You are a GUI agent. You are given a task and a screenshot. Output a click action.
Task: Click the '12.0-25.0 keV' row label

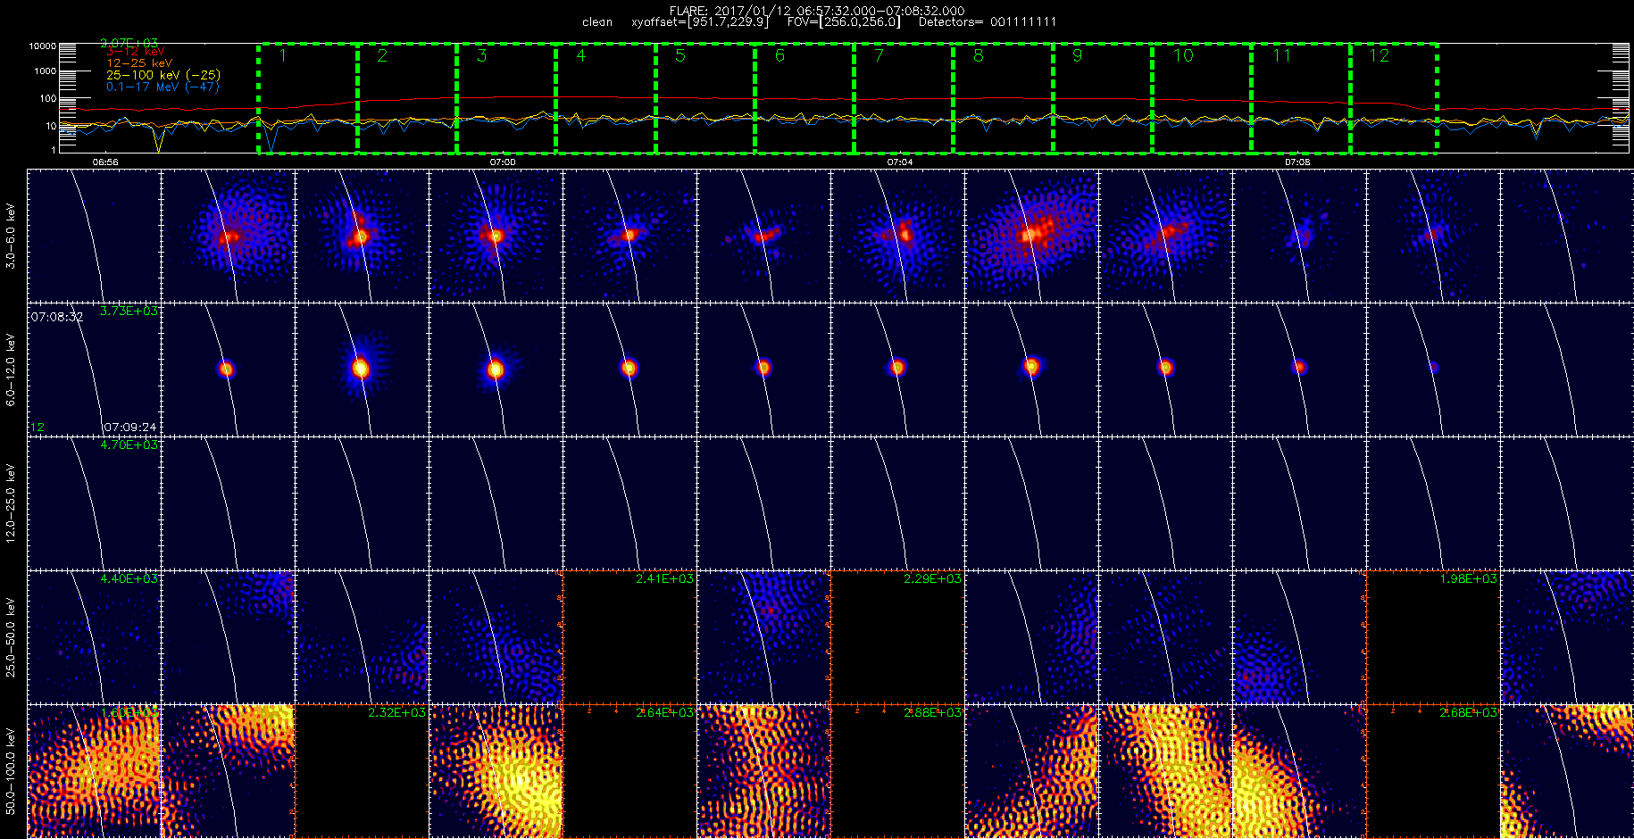[x=11, y=503]
